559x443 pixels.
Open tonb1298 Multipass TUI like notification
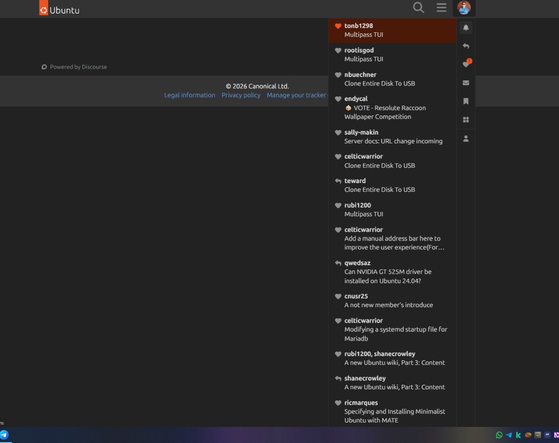[x=392, y=30]
